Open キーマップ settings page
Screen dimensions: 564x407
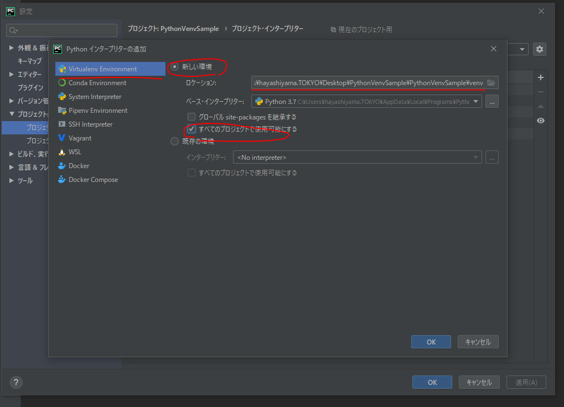[29, 61]
